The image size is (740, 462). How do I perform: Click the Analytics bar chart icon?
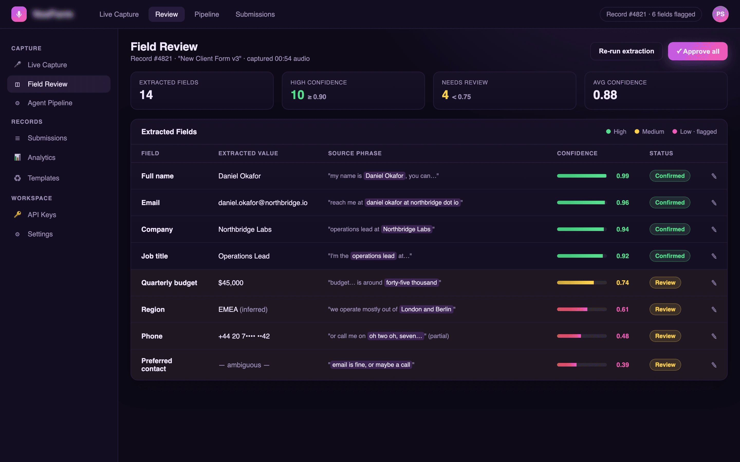click(x=17, y=157)
